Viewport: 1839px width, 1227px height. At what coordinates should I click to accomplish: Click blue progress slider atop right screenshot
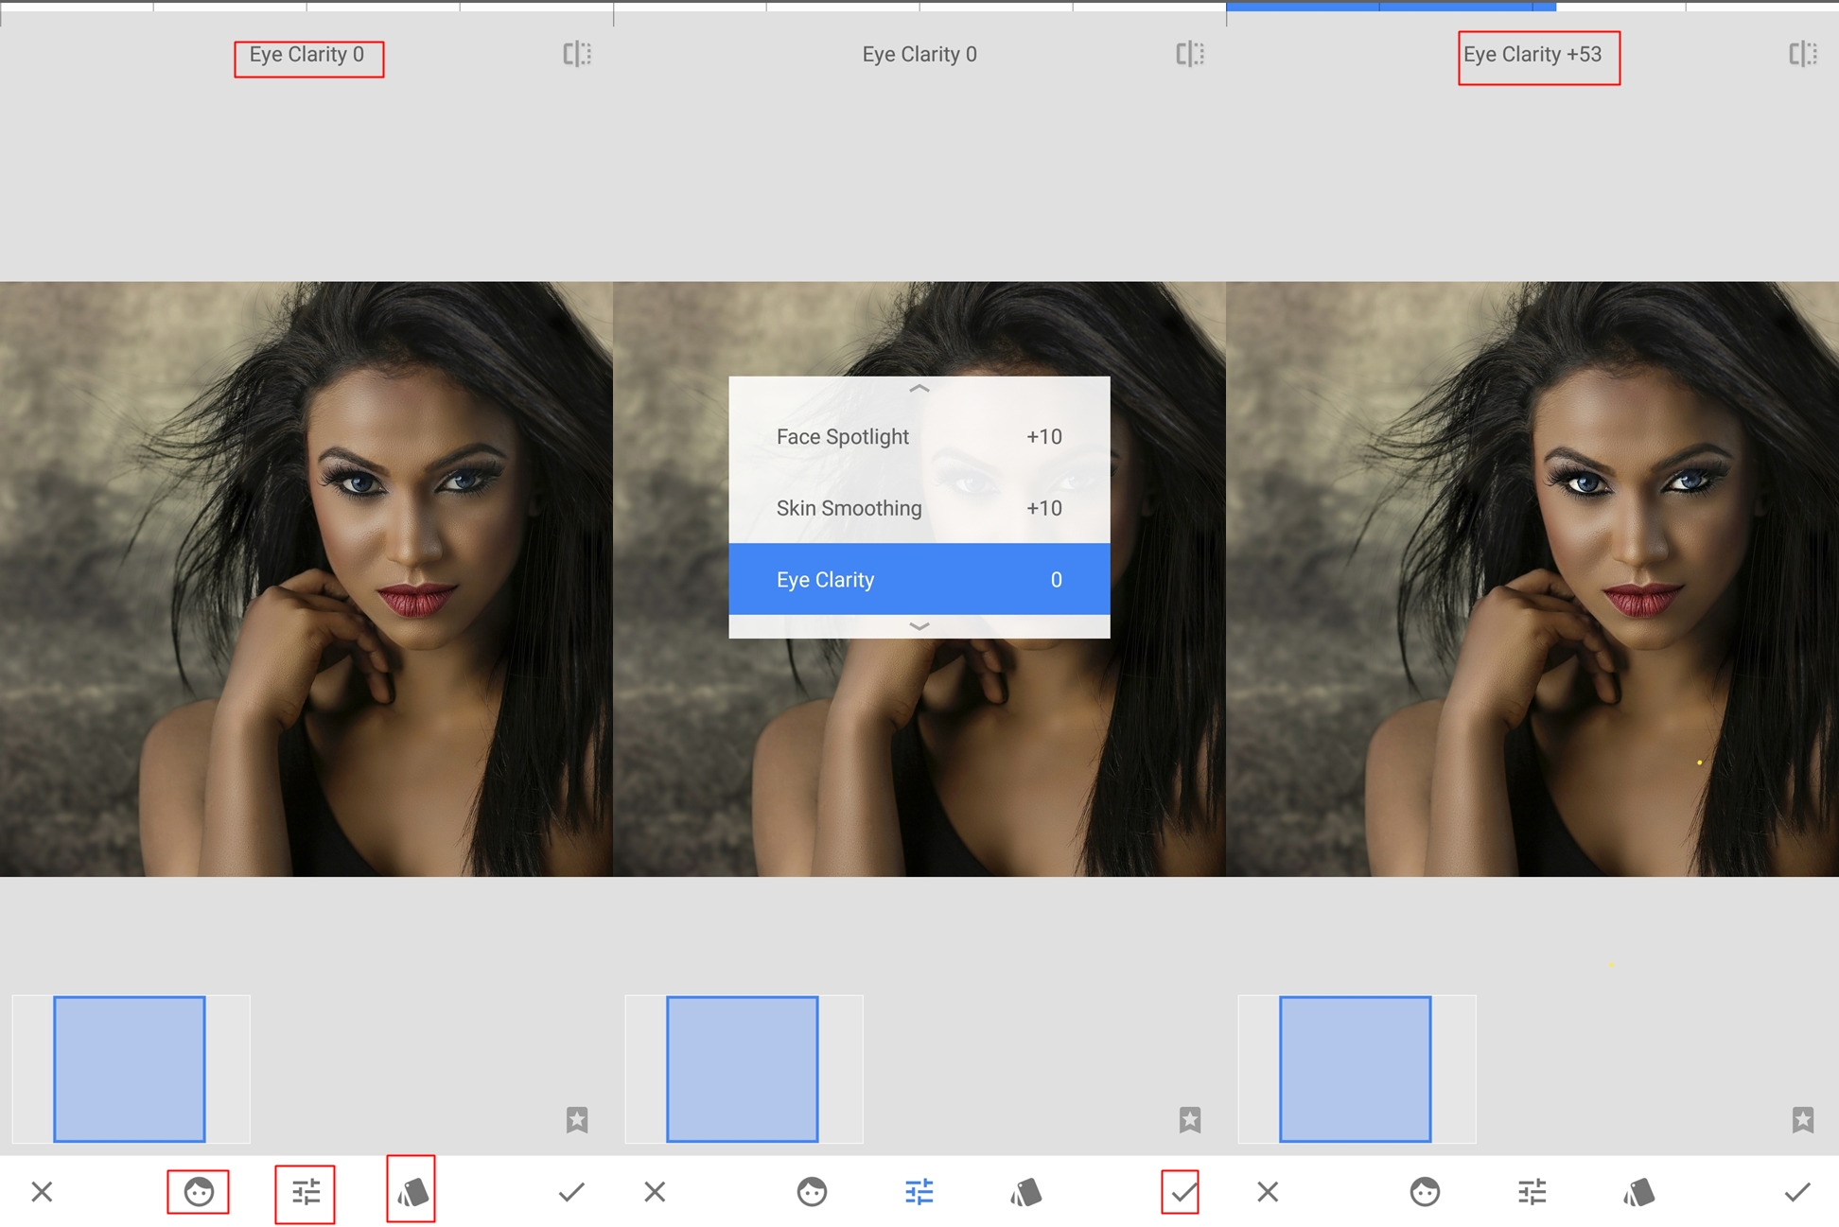pyautogui.click(x=1391, y=6)
